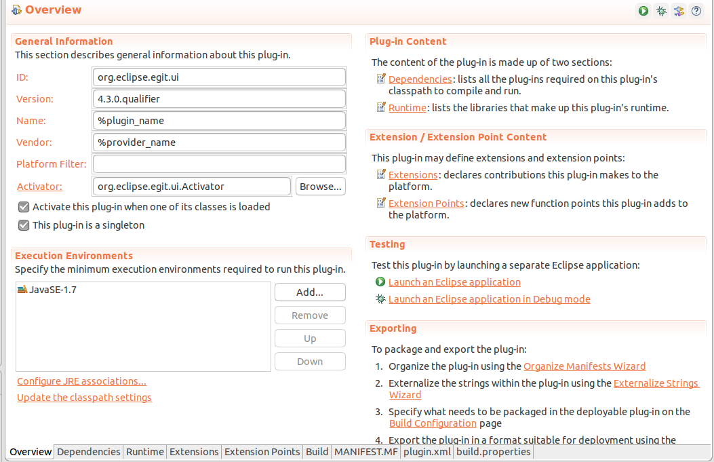
Task: Open the Externalize Strings Wizard link
Action: coord(656,383)
